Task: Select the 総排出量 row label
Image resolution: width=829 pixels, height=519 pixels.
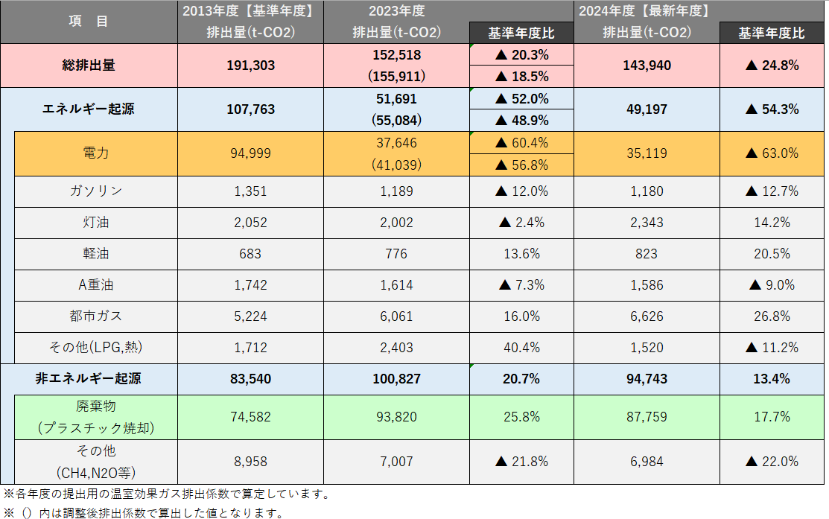Action: [89, 66]
